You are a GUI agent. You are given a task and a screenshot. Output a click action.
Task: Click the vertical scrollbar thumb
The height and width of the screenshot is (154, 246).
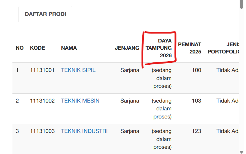tap(241, 4)
